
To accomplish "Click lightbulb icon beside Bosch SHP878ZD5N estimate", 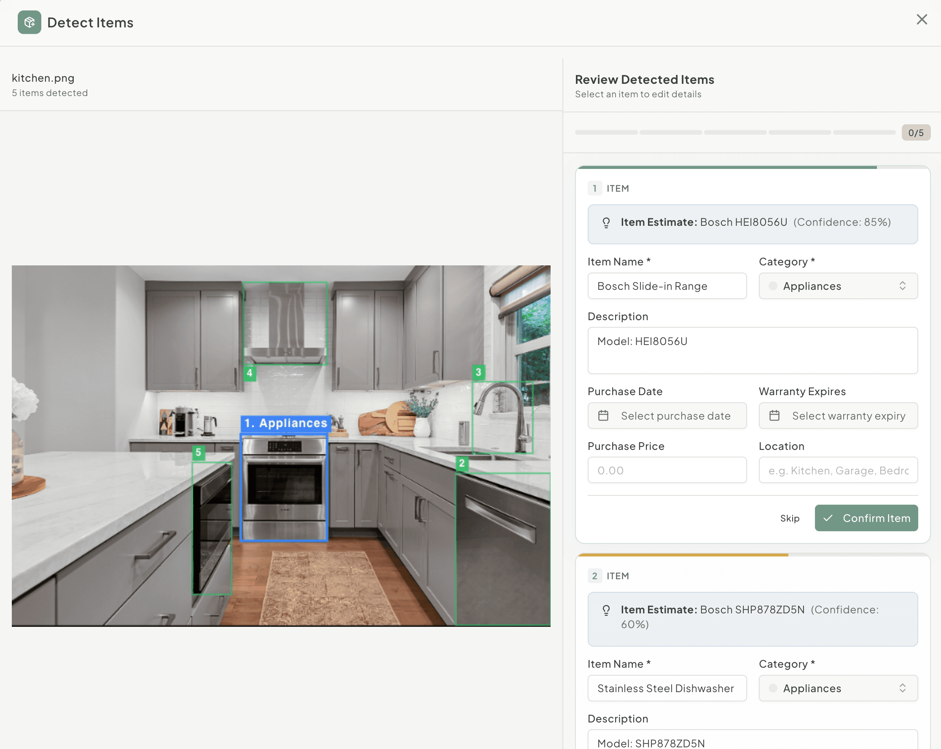I will click(x=606, y=610).
